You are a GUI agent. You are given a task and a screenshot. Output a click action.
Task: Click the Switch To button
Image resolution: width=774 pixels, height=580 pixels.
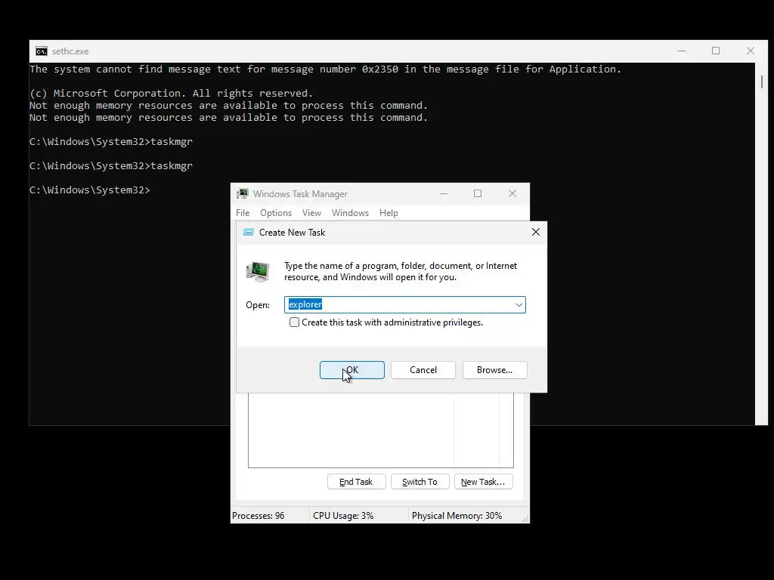click(x=420, y=482)
